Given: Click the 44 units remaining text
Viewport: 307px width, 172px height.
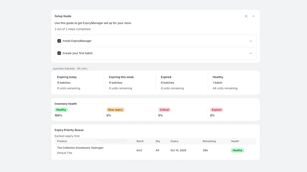Looking at the screenshot, I should pyautogui.click(x=225, y=88).
